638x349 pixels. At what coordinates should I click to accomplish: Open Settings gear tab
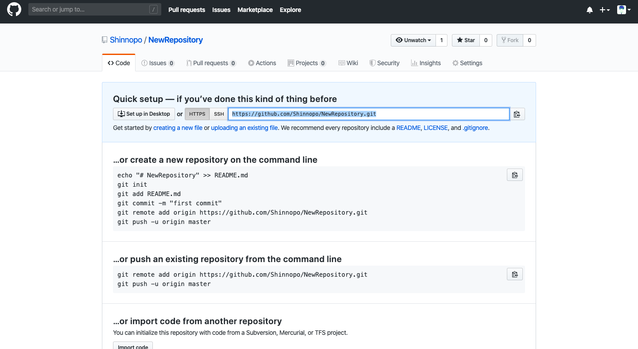point(467,63)
